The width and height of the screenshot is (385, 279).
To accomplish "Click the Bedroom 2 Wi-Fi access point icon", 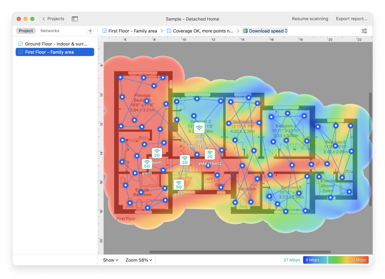I will point(199,128).
